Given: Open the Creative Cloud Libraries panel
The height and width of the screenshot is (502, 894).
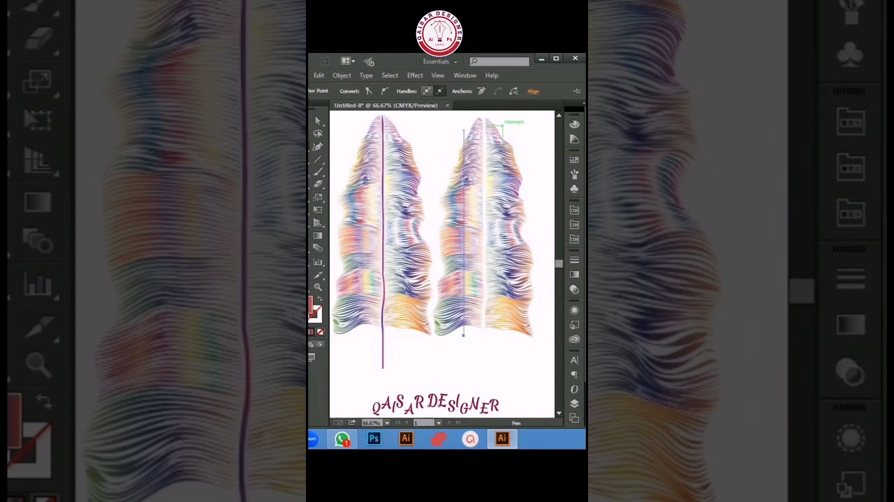Looking at the screenshot, I should coord(574,340).
